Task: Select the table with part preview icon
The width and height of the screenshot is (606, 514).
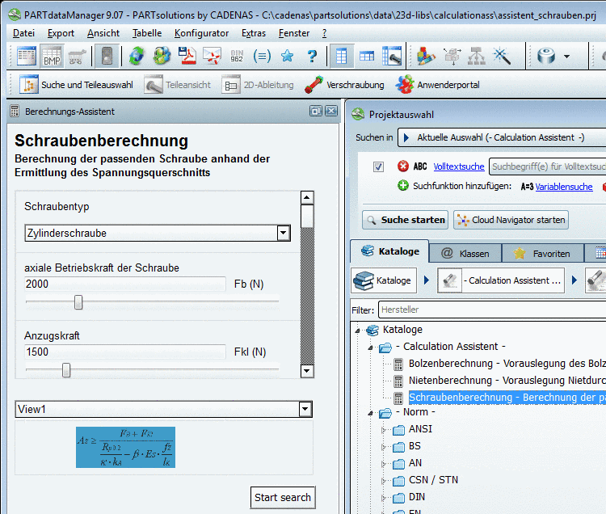Action: tap(392, 57)
